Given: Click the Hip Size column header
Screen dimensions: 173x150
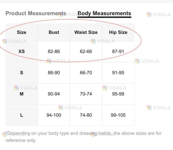Looking at the screenshot, I should click(118, 32).
